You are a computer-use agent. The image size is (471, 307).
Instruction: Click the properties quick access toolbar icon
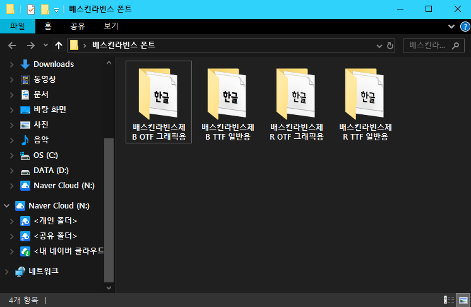[x=31, y=9]
